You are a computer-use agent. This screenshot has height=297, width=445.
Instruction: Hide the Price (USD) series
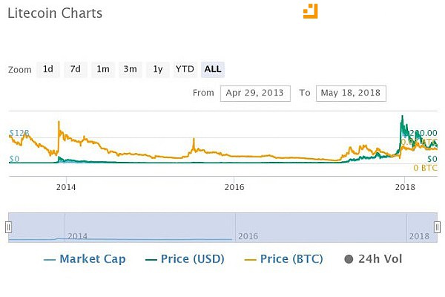pyautogui.click(x=185, y=259)
